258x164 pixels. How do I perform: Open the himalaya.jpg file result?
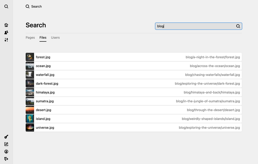point(45,92)
